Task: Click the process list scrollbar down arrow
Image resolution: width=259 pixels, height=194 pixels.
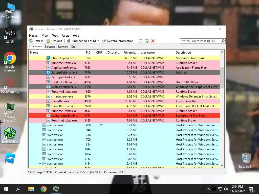Action: click(222, 166)
